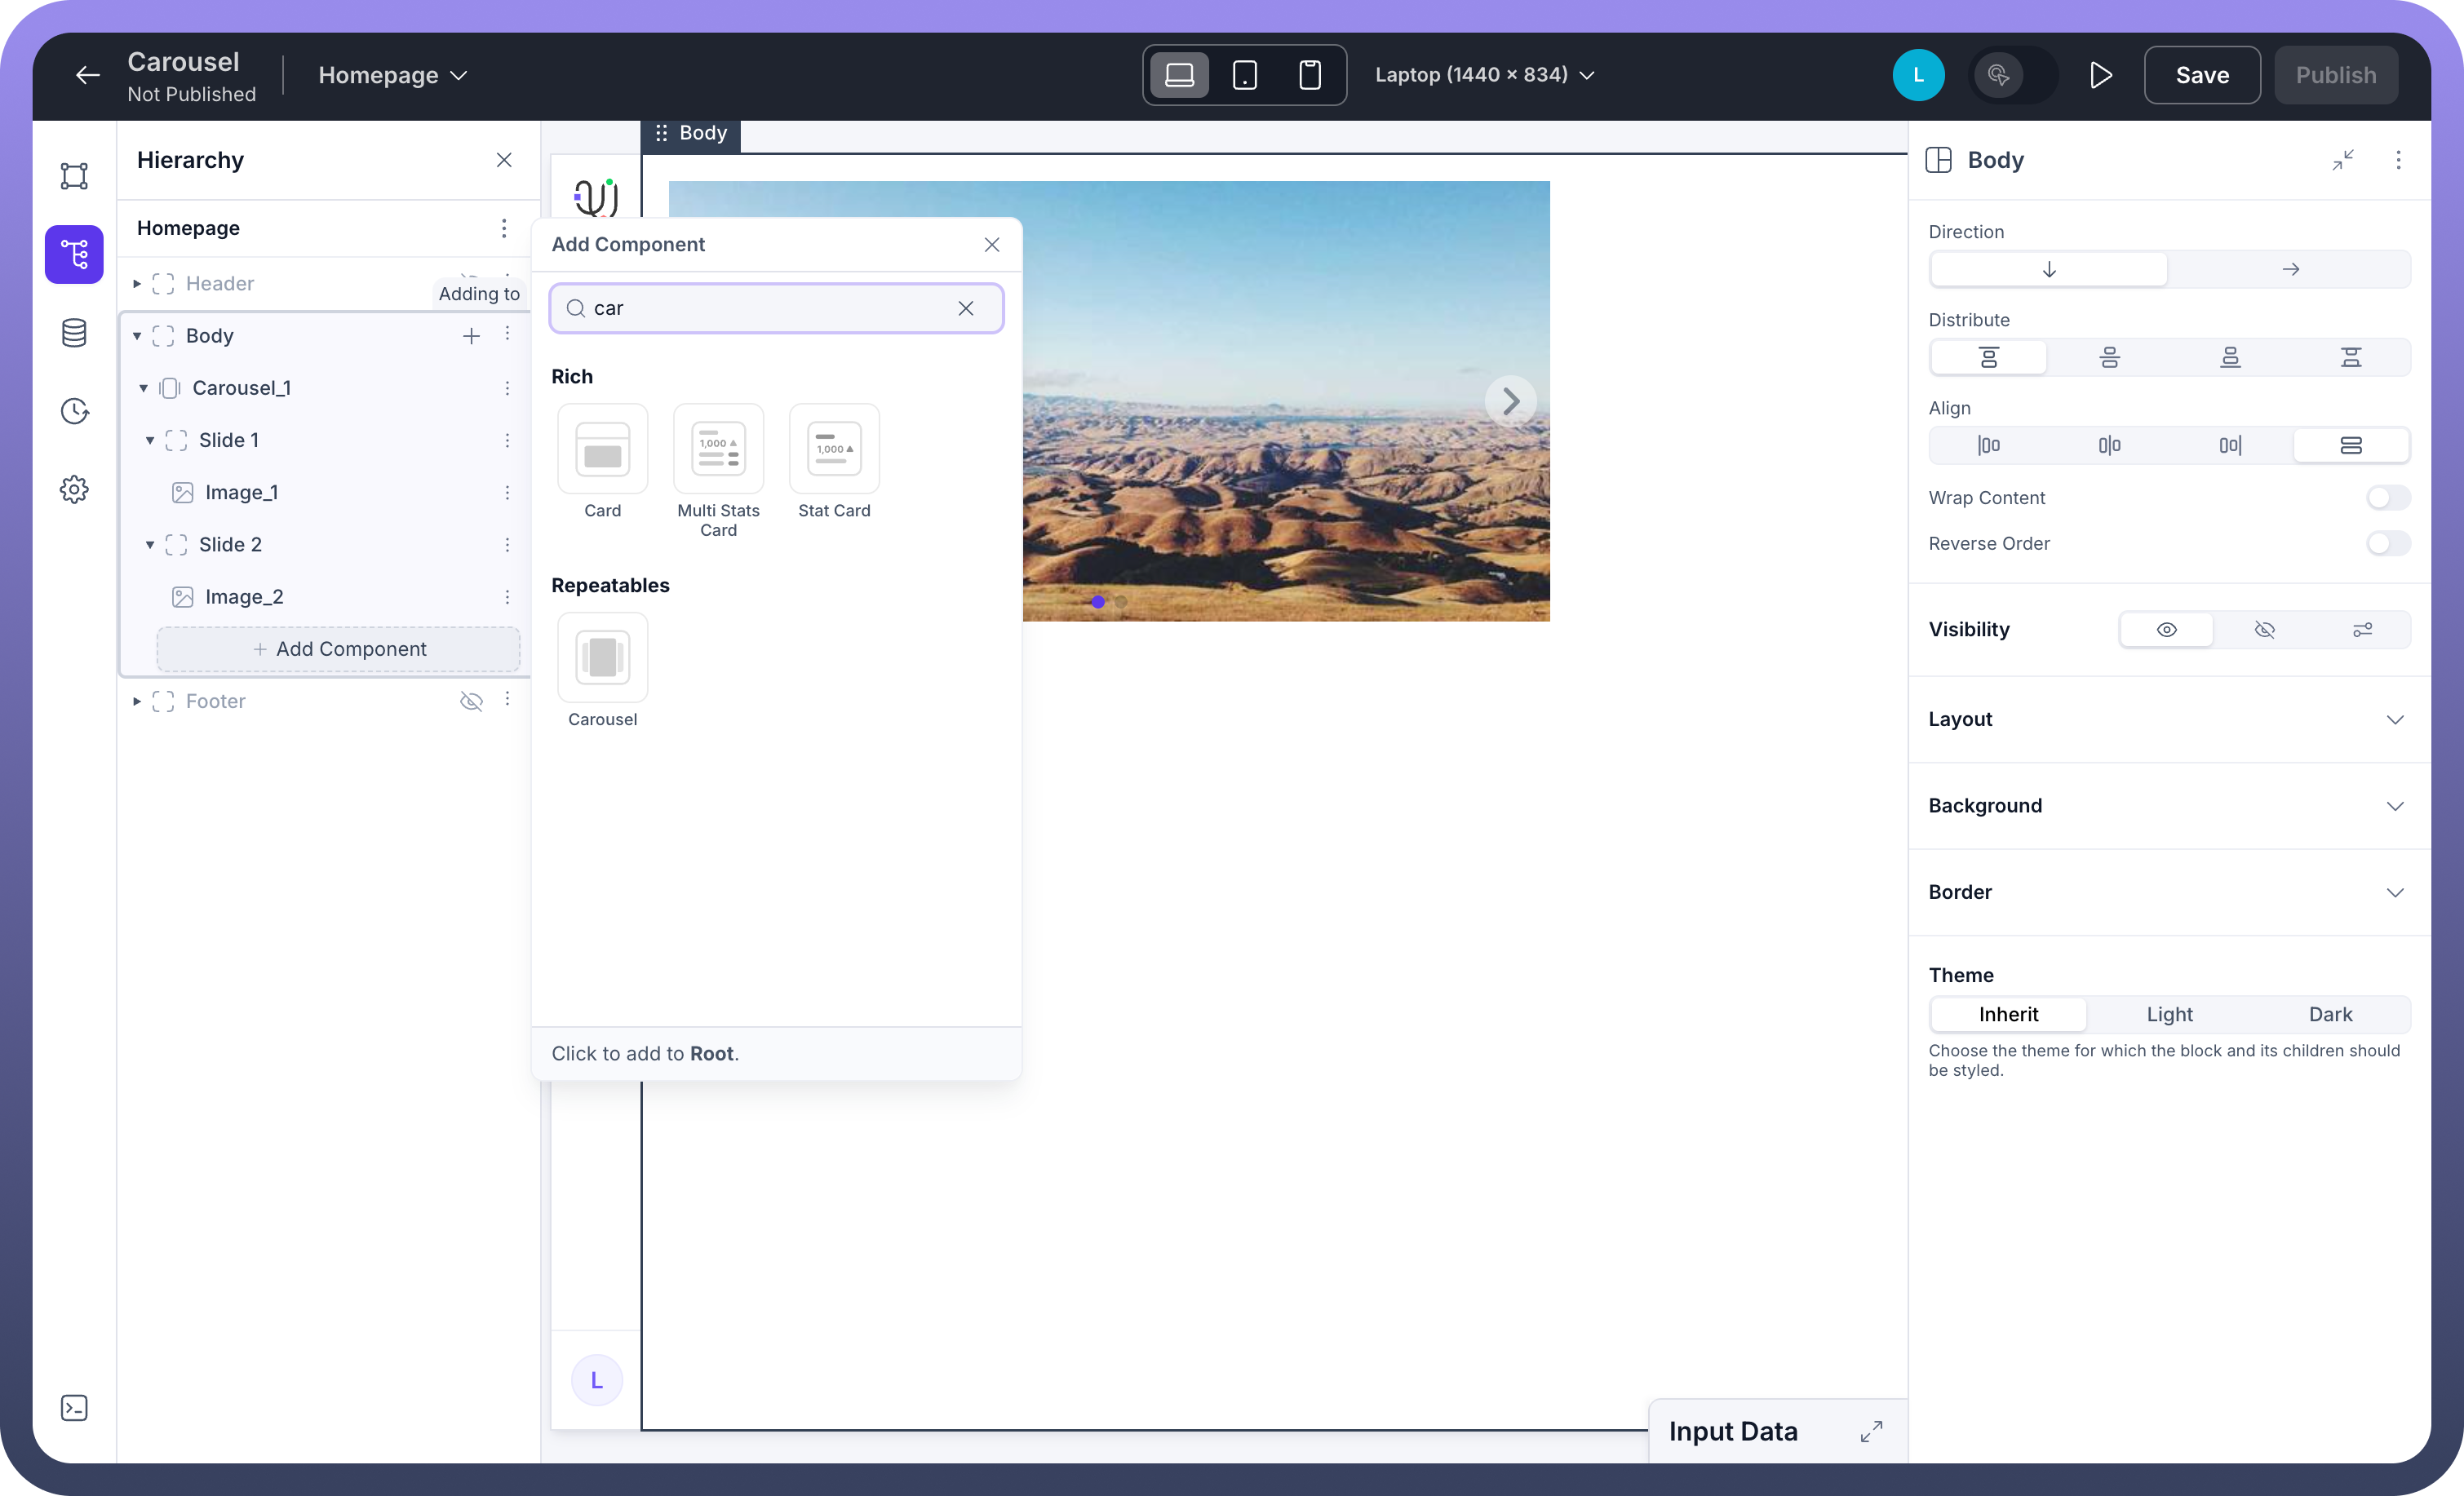Open settings gear in left sidebar
Image resolution: width=2464 pixels, height=1496 pixels.
(74, 489)
